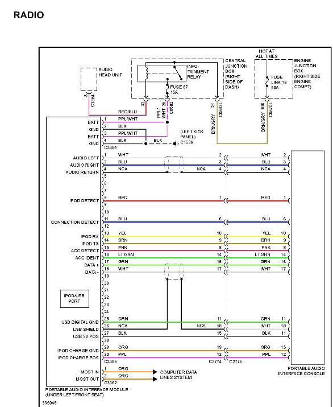The image size is (333, 407).
Task: Click the arrowhead on the MOST OUT line
Action: (x=155, y=379)
